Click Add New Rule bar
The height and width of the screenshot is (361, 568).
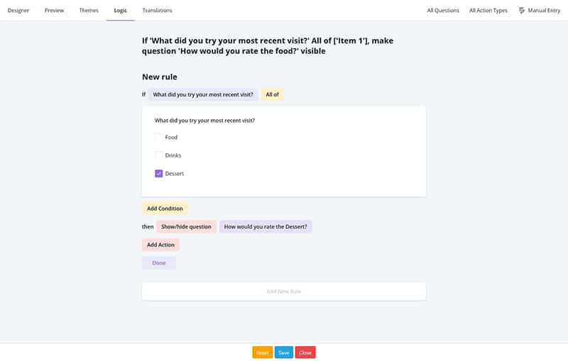(x=284, y=291)
